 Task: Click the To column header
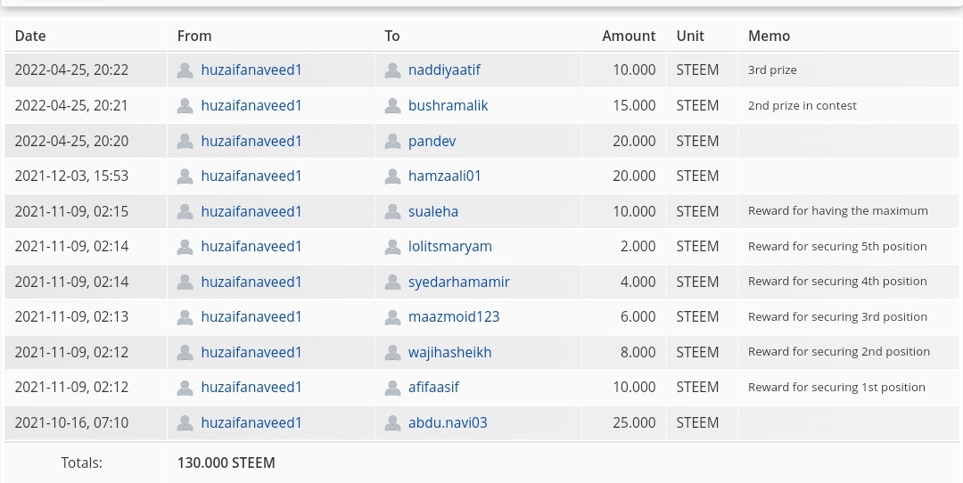(391, 36)
